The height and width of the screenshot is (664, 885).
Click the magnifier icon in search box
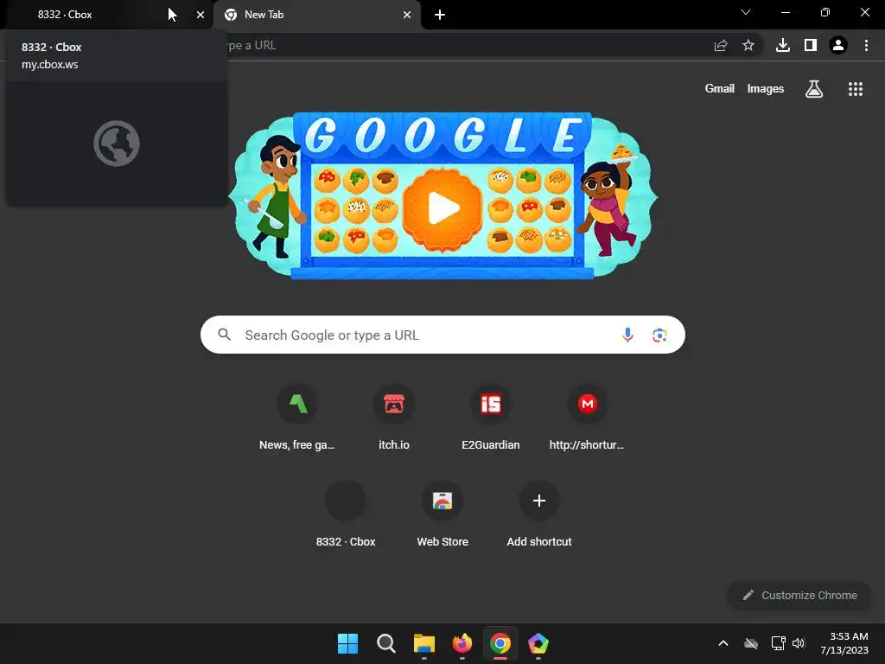(x=224, y=335)
